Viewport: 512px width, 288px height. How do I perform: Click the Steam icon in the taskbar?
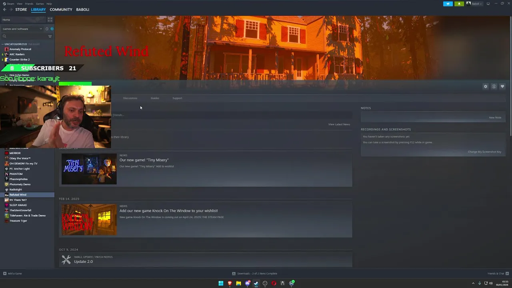[x=256, y=283]
